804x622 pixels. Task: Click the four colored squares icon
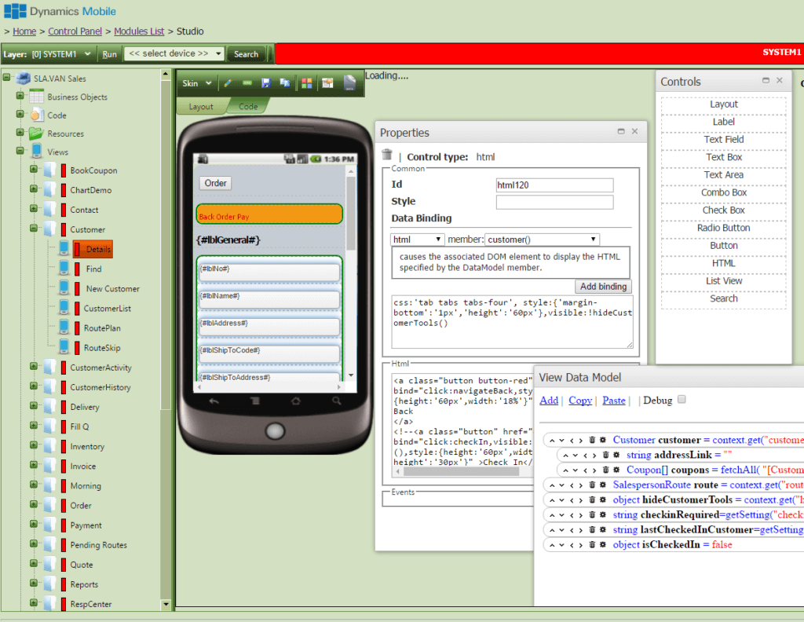click(307, 83)
